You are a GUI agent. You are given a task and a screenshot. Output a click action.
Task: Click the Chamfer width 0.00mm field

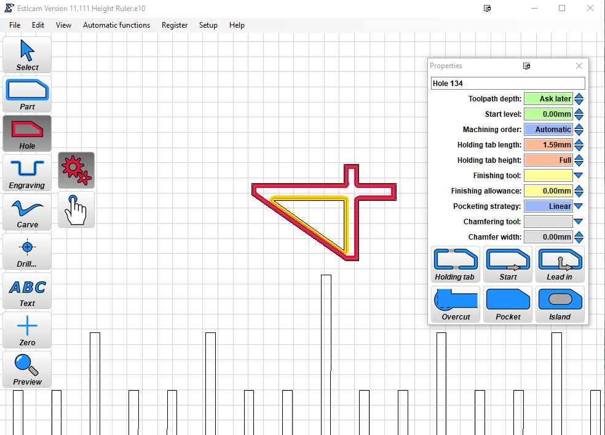point(548,237)
